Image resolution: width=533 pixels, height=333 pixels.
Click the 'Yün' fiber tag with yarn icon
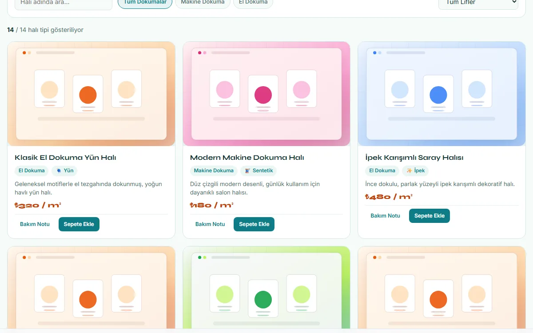64,170
